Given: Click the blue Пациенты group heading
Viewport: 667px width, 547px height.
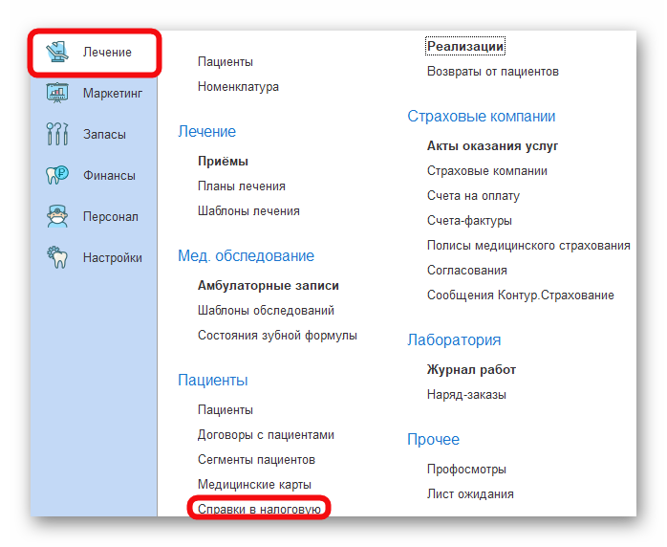Looking at the screenshot, I should (213, 381).
